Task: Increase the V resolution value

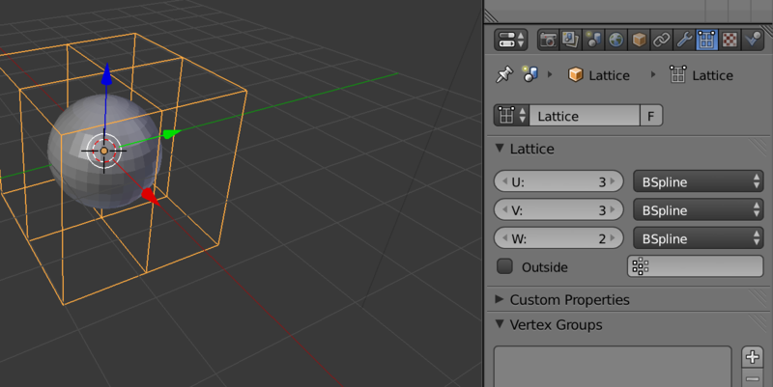Action: pos(613,210)
